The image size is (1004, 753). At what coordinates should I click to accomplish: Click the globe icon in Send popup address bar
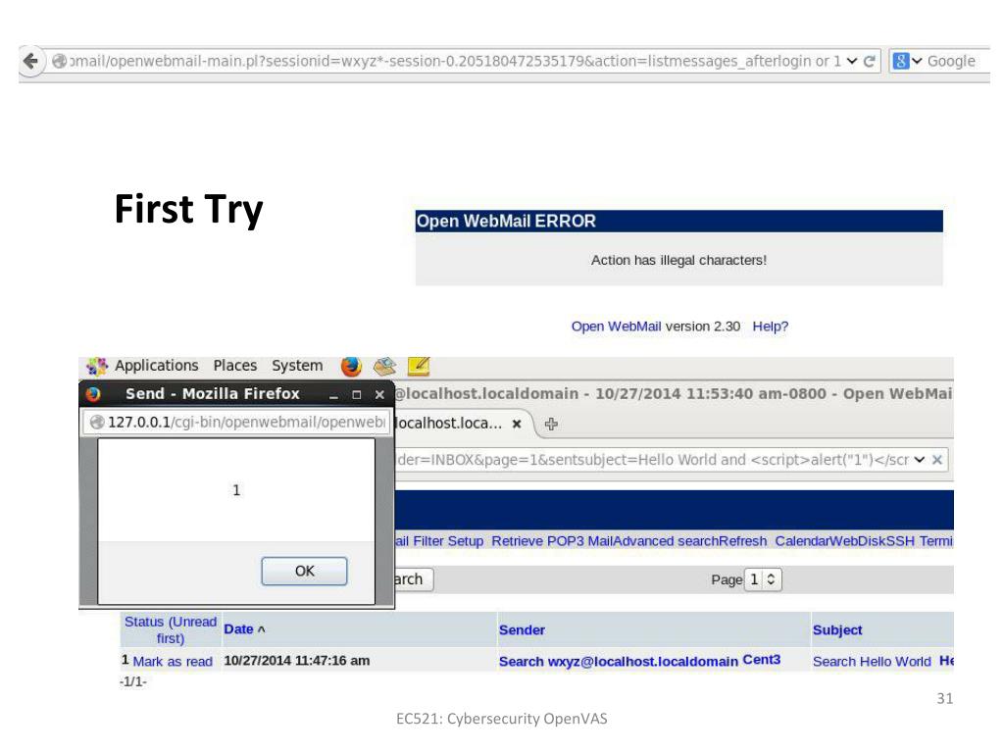97,422
